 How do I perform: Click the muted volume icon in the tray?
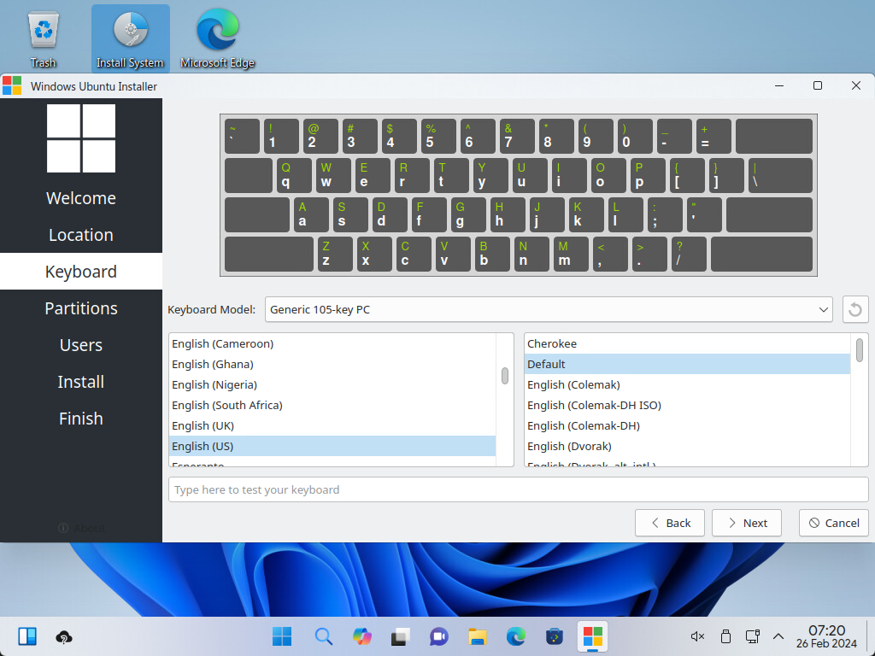tap(697, 636)
